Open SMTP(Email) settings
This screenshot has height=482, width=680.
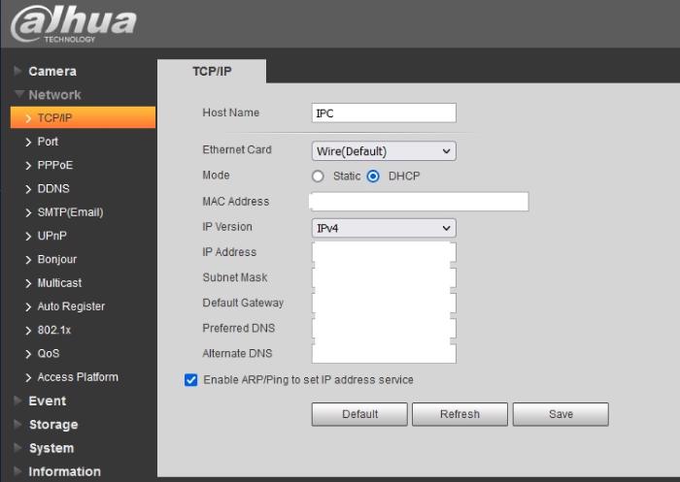pos(69,212)
